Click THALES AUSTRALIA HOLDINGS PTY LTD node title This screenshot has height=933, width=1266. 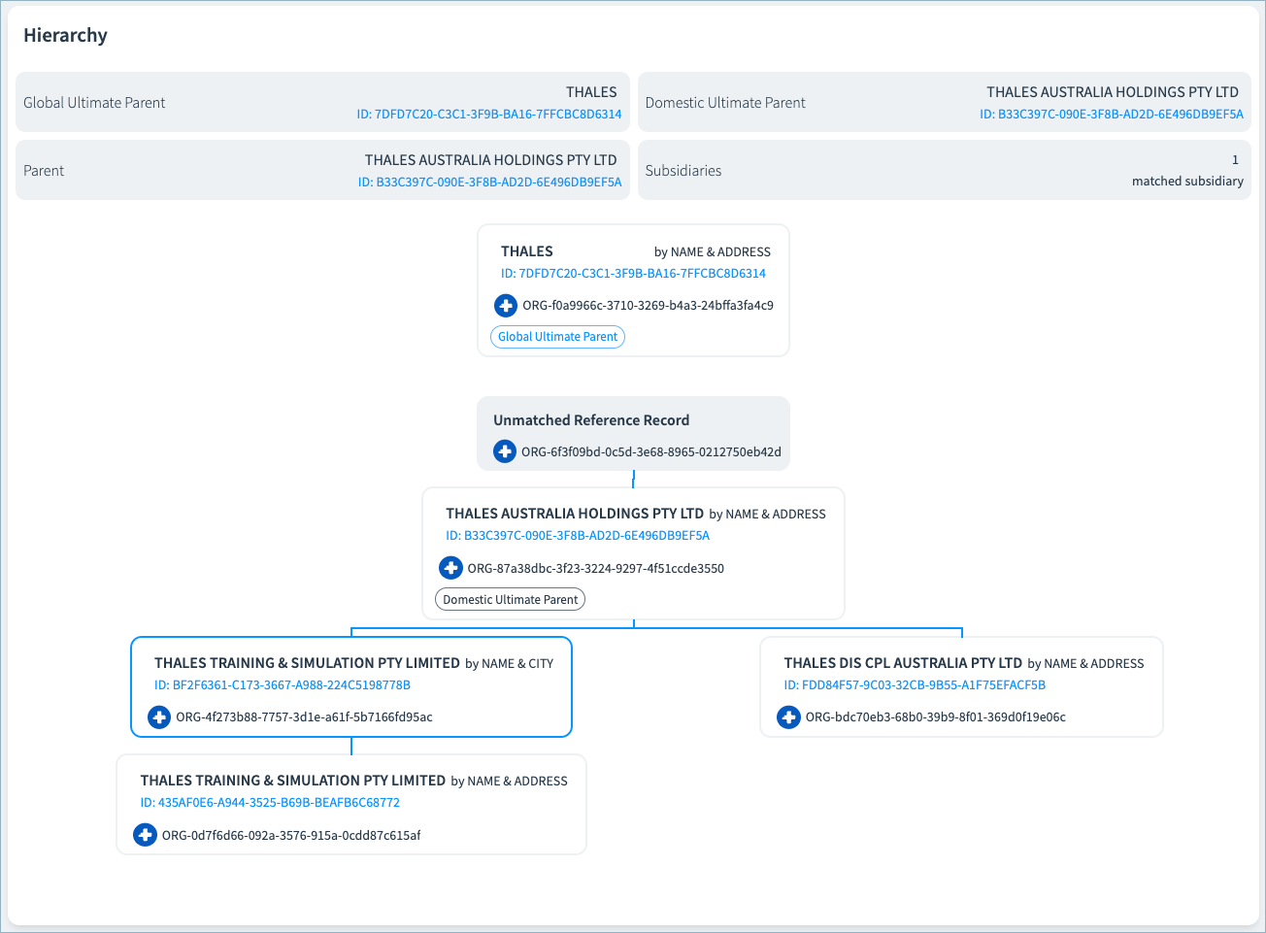pyautogui.click(x=575, y=514)
